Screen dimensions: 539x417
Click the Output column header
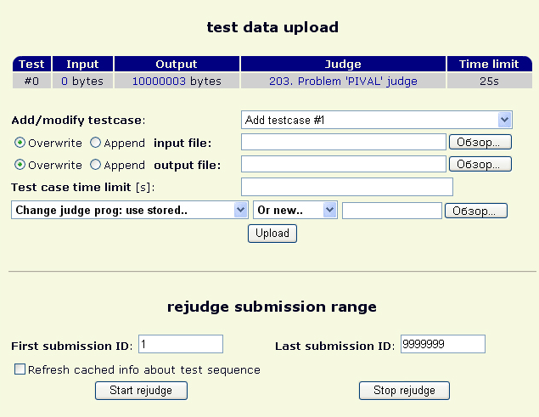click(x=177, y=64)
